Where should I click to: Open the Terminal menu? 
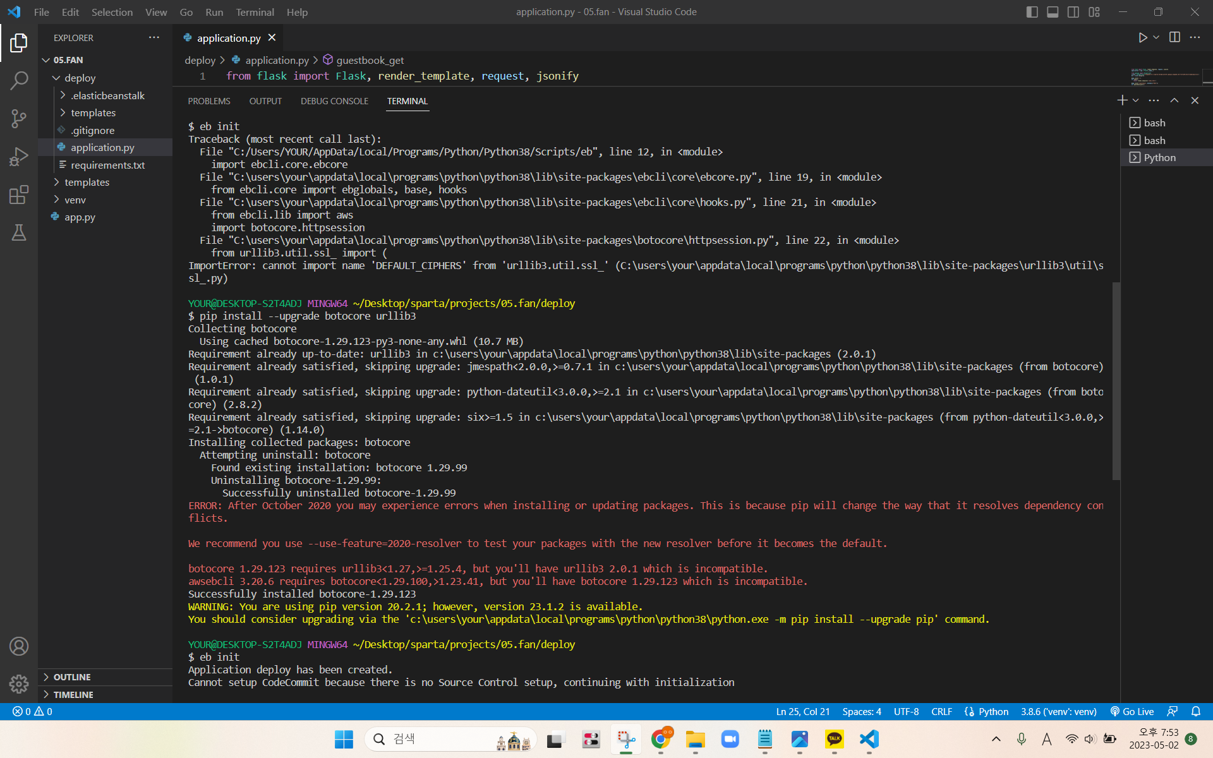(255, 12)
